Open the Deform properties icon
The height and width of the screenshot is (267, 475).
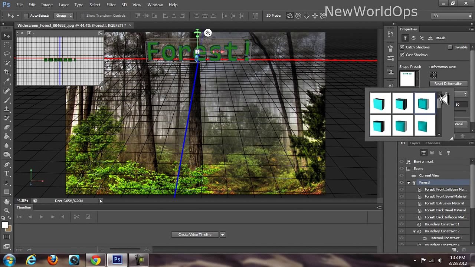(x=413, y=38)
